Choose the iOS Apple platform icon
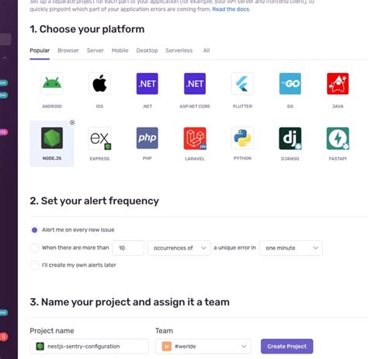The width and height of the screenshot is (368, 359). [99, 83]
